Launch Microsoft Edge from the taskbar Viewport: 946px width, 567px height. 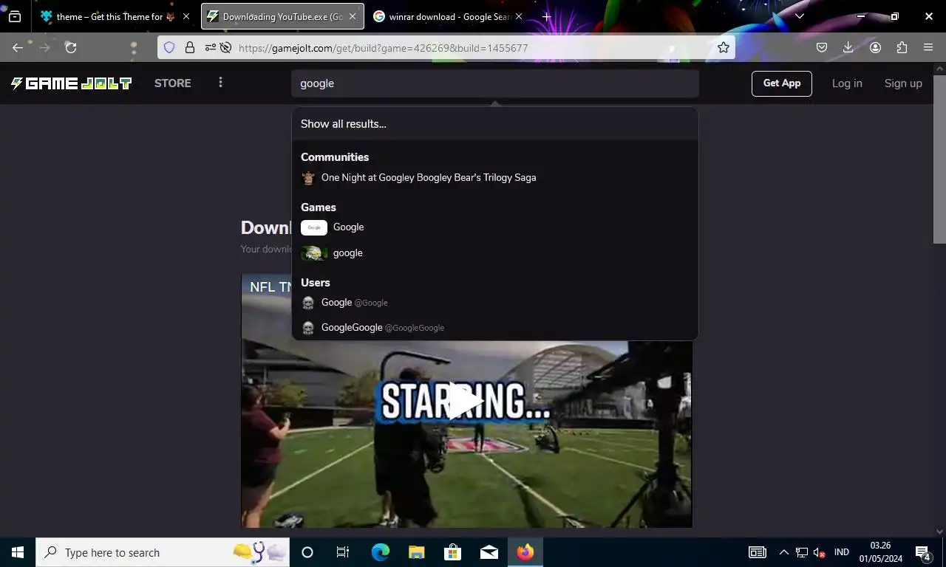click(x=381, y=552)
